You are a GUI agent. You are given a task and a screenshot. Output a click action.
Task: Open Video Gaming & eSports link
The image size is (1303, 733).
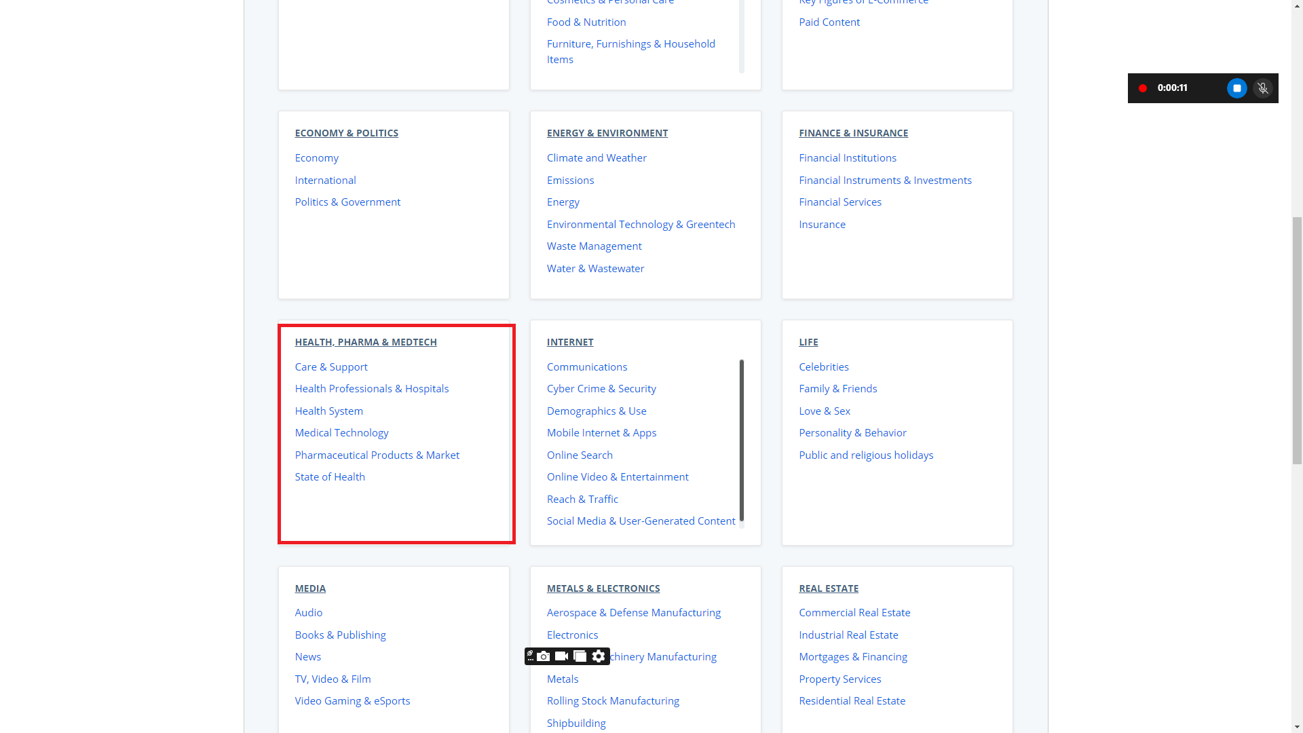352,700
